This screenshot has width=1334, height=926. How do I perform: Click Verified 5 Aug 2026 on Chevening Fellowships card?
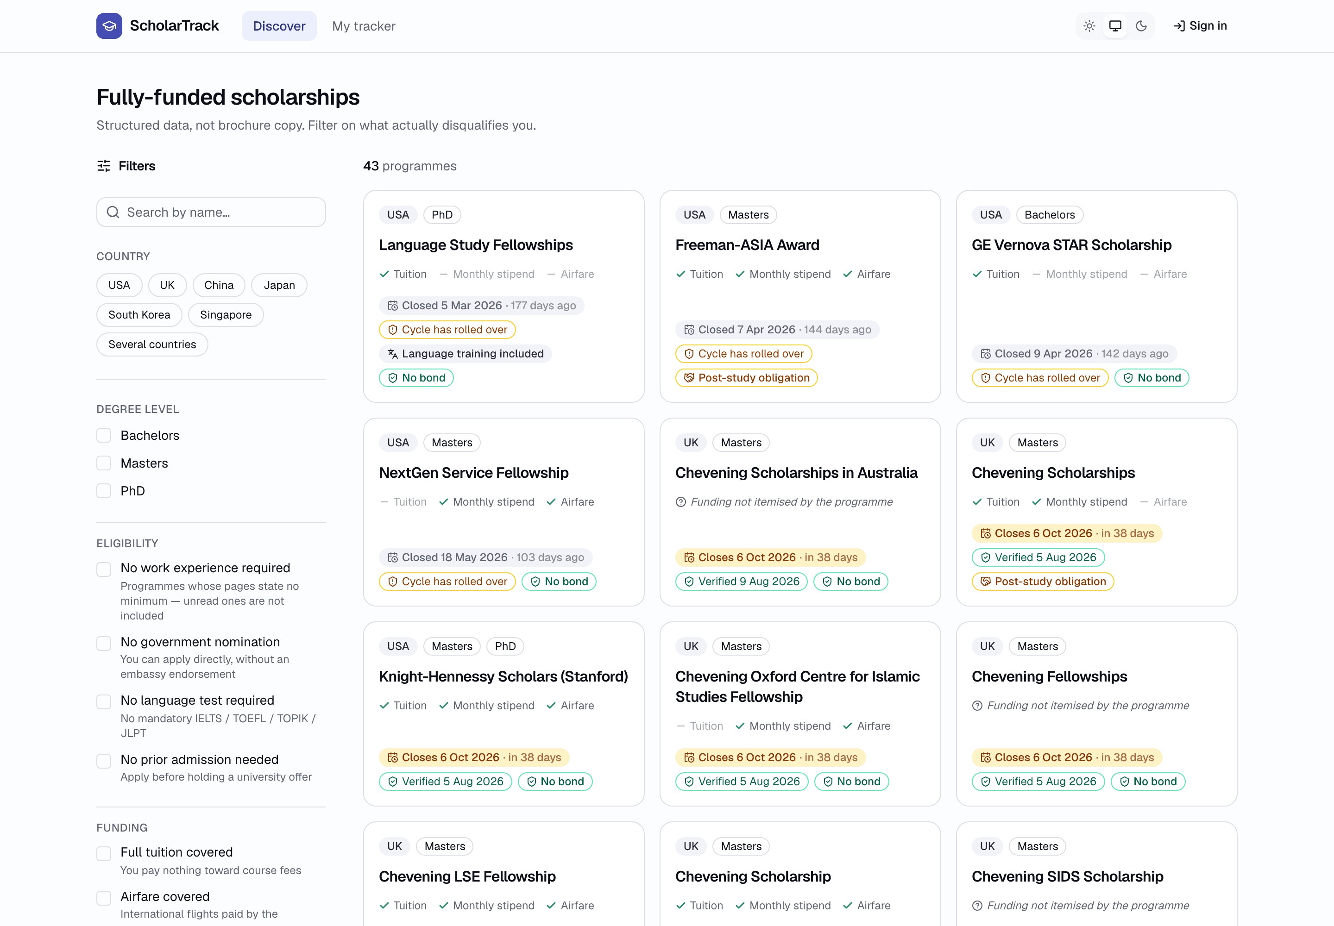1038,782
